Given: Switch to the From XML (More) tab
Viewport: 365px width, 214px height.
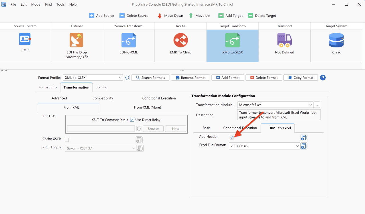Looking at the screenshot, I should (x=147, y=107).
